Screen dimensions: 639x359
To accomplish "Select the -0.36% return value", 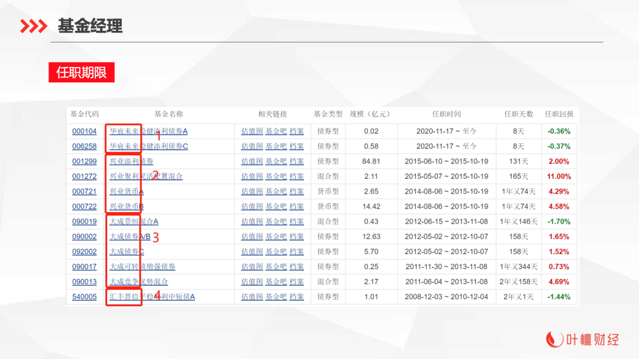I will [559, 132].
